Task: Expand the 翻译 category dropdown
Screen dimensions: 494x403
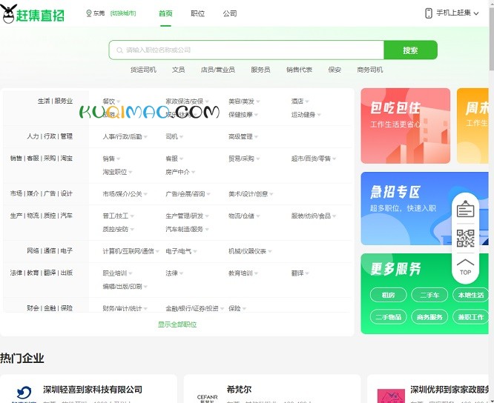Action: pos(300,273)
